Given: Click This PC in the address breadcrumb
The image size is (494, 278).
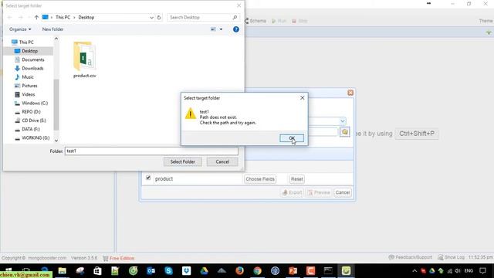Looking at the screenshot, I should coord(63,17).
